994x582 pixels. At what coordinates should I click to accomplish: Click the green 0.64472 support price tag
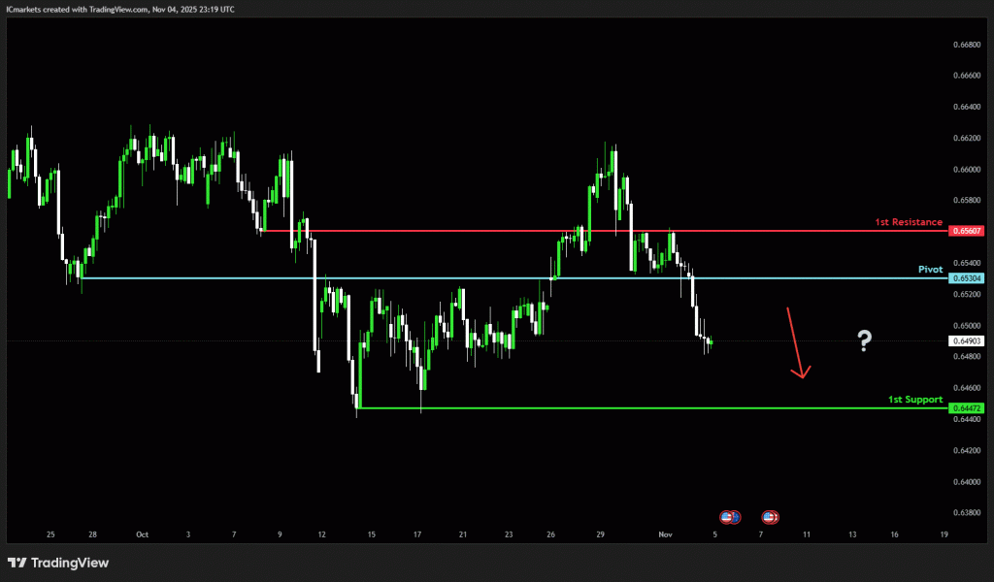968,408
